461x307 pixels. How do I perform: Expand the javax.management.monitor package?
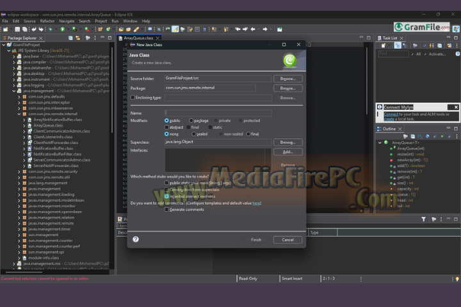19,206
